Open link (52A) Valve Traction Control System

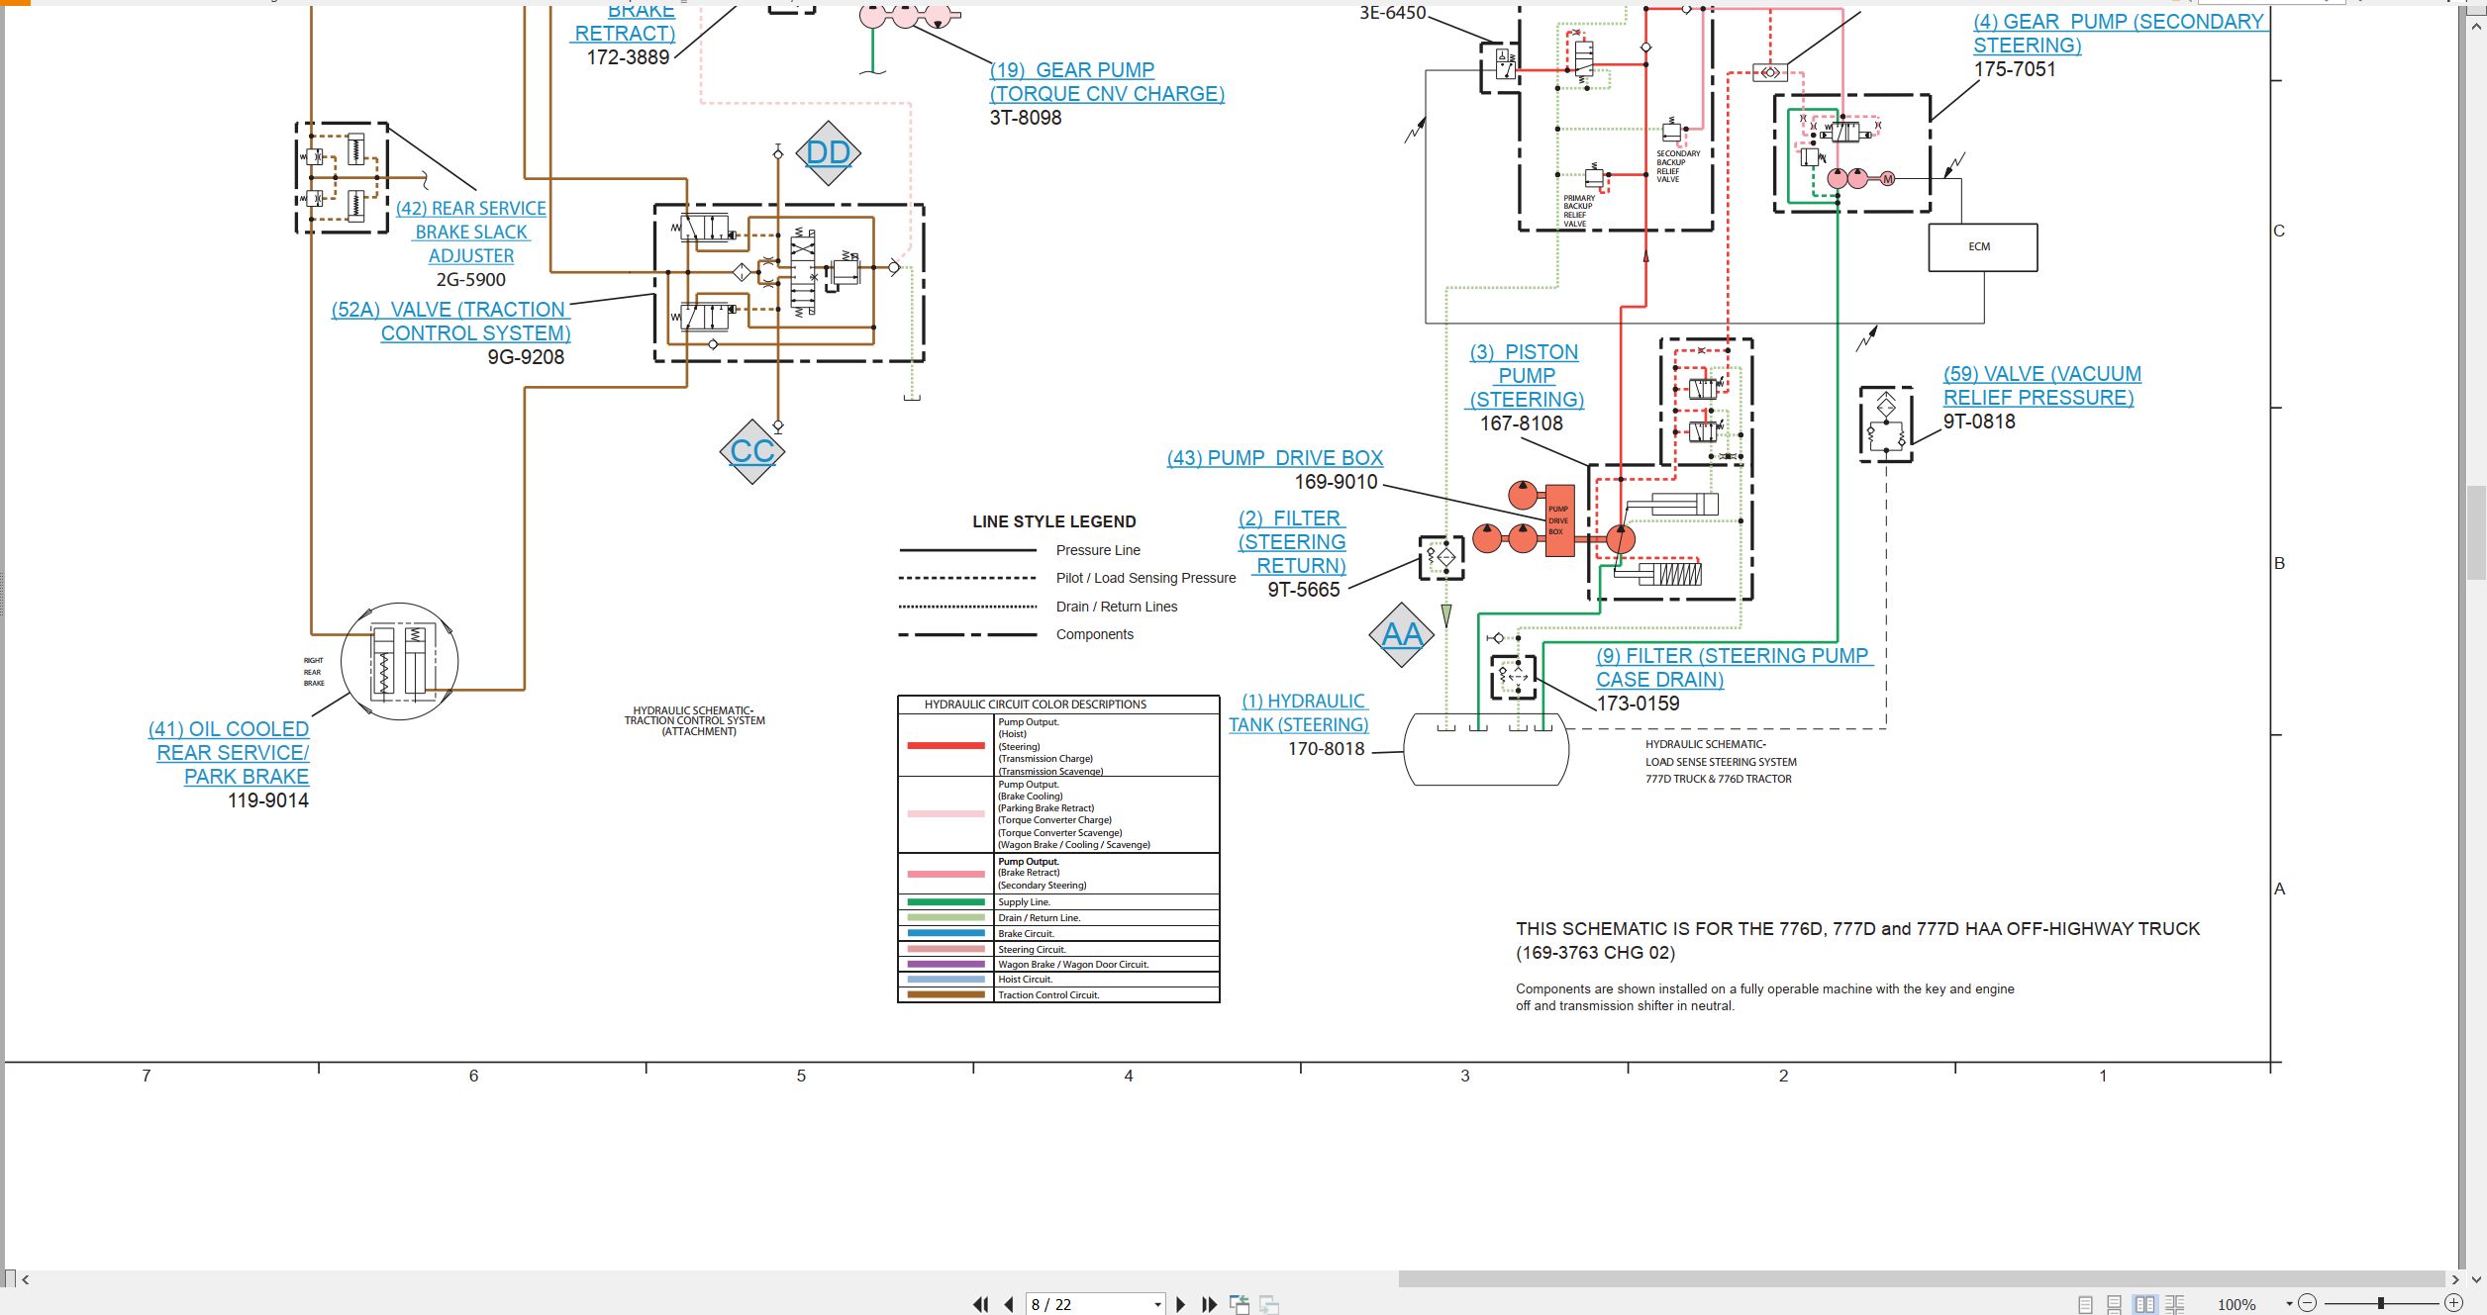coord(451,322)
